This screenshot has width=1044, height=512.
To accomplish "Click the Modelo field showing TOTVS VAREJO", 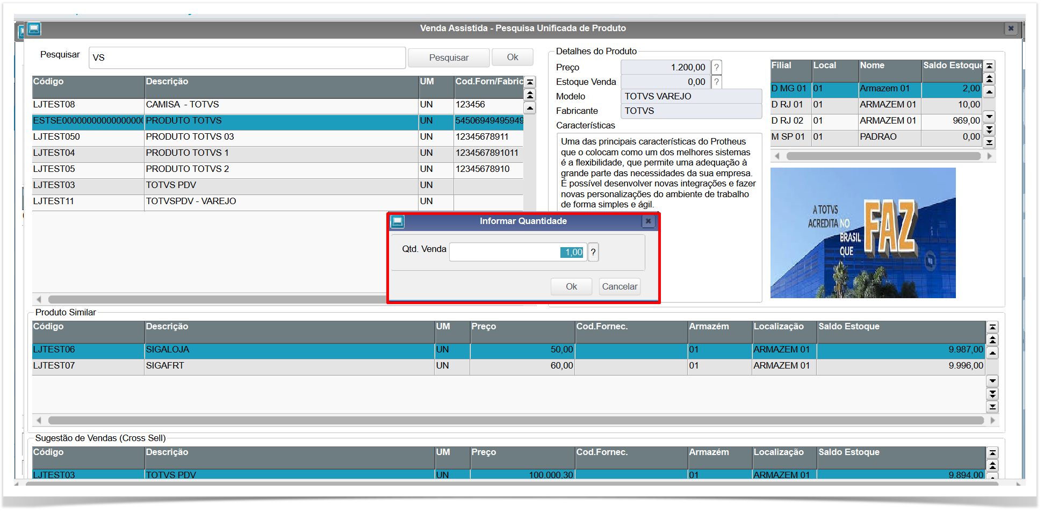I will (x=692, y=97).
